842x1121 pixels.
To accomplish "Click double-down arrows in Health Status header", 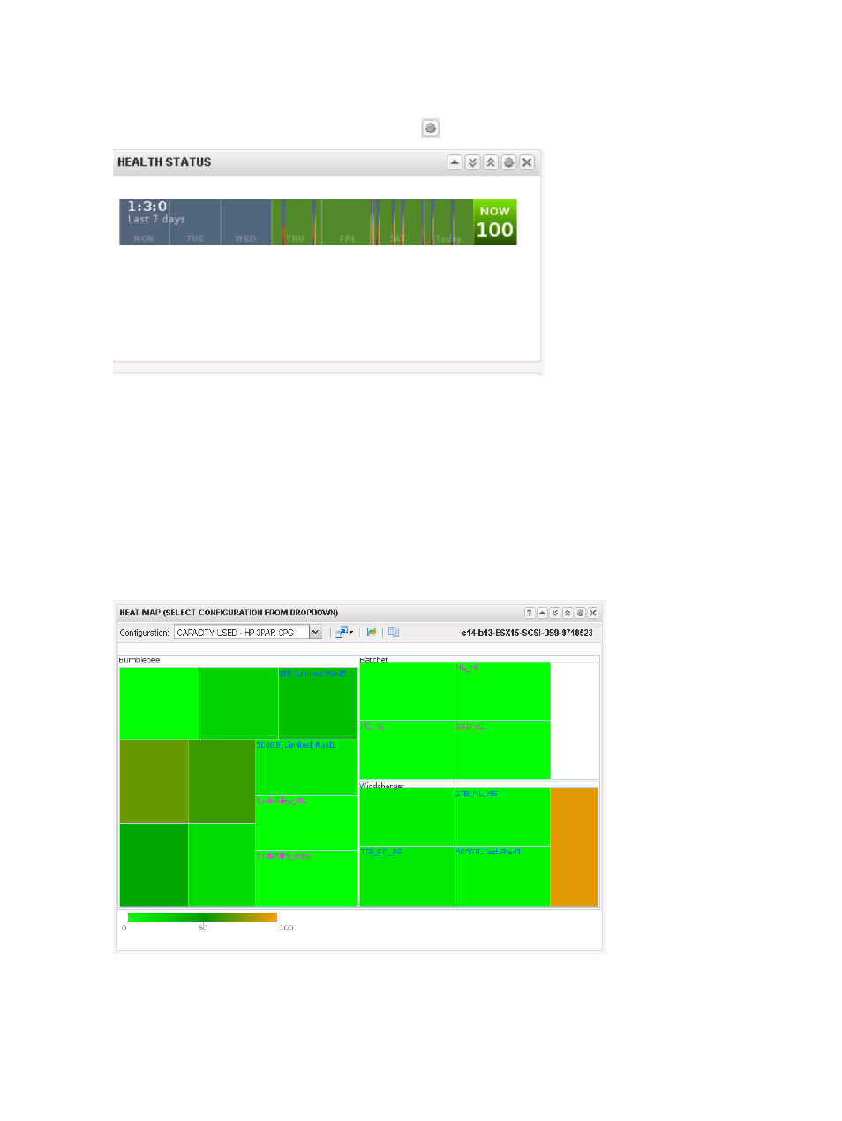I will coord(472,162).
